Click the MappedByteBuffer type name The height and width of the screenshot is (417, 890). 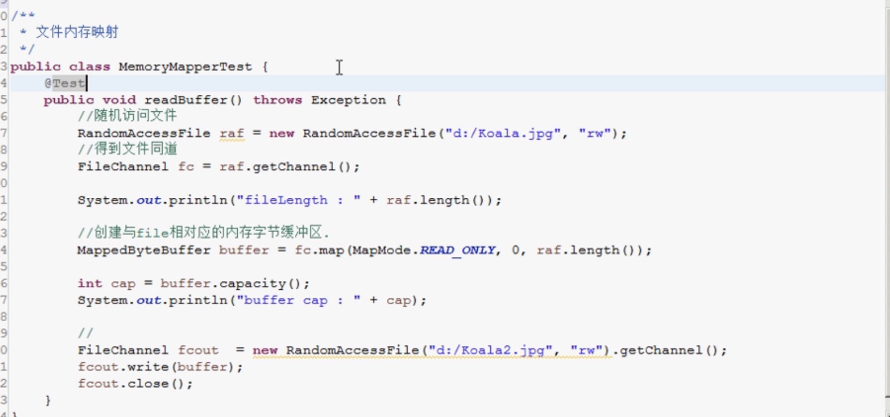pyautogui.click(x=143, y=250)
